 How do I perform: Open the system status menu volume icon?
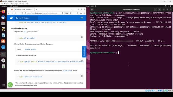click(x=168, y=6)
